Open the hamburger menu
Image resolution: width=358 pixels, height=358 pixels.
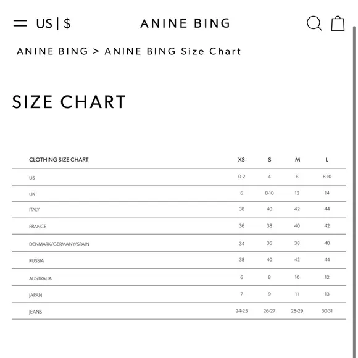point(20,23)
